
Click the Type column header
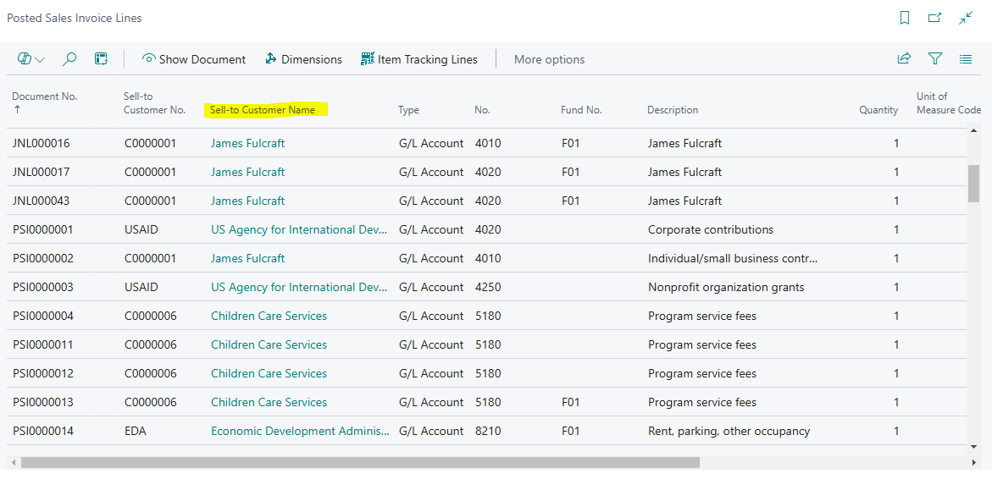pyautogui.click(x=408, y=110)
